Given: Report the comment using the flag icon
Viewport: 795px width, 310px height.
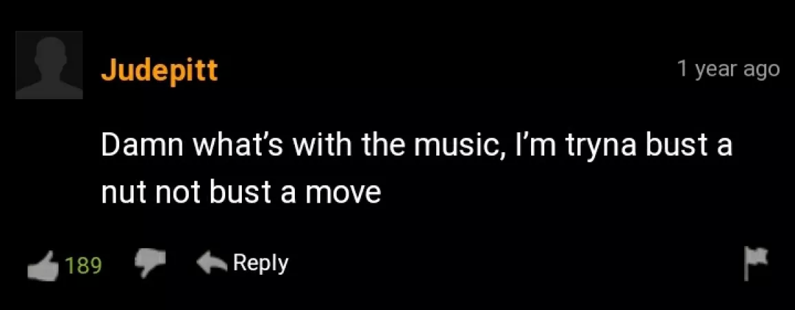Looking at the screenshot, I should [x=754, y=263].
